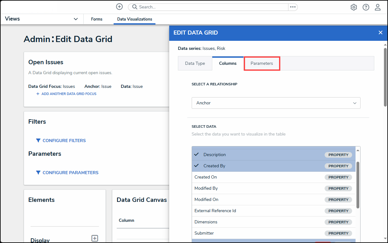Switch to the Parameters tab

pyautogui.click(x=262, y=64)
